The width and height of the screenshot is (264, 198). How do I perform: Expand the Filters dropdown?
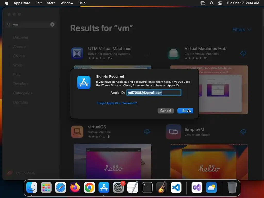click(242, 30)
